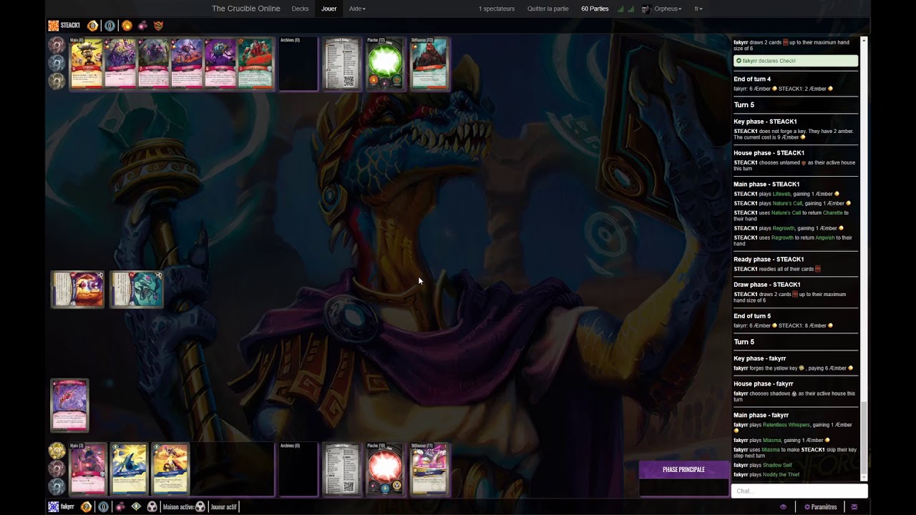This screenshot has height=515, width=916.
Task: Click Relentless Whispers link in log
Action: click(x=786, y=425)
